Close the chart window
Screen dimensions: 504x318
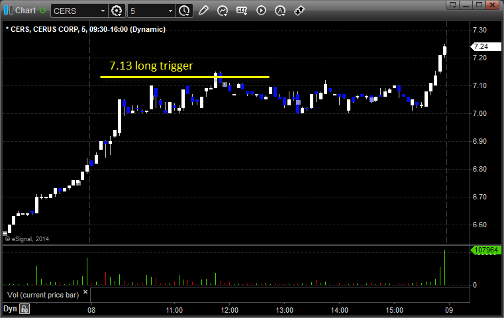coord(493,5)
